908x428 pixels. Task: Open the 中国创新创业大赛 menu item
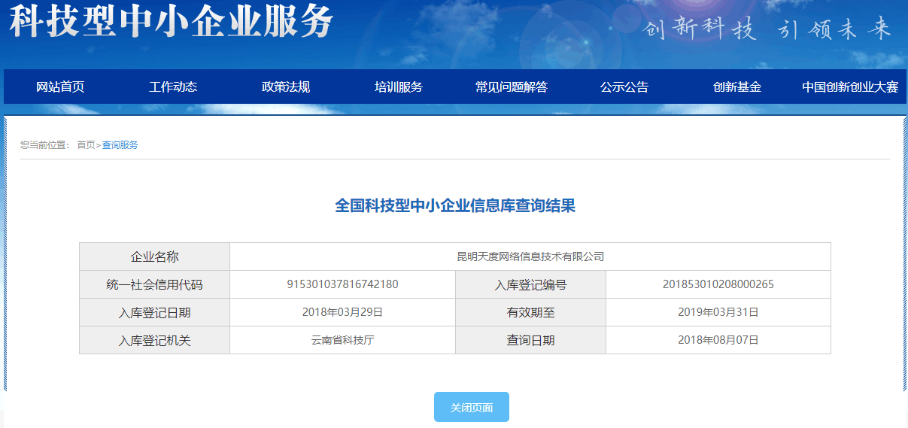850,87
